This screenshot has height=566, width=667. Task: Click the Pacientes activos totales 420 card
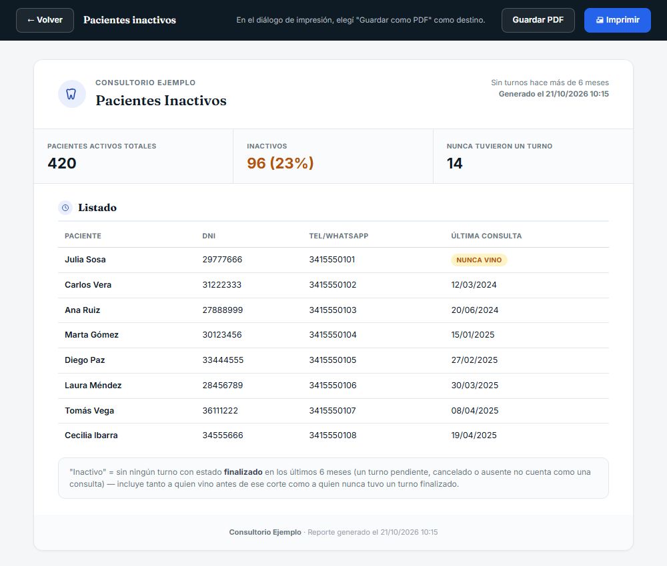(x=133, y=156)
